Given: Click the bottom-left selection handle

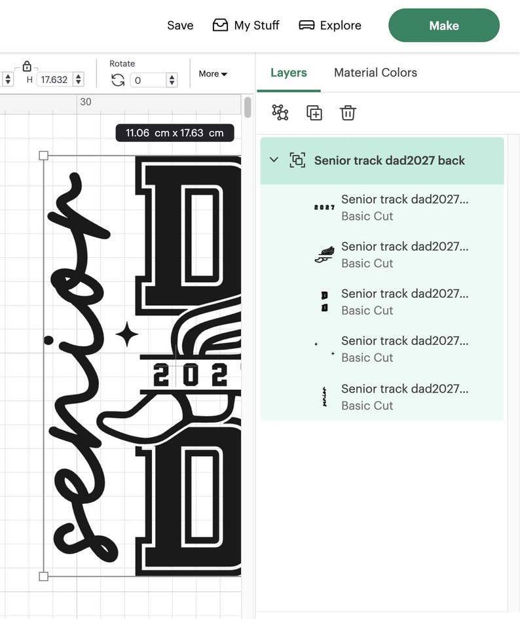Looking at the screenshot, I should pyautogui.click(x=44, y=576).
